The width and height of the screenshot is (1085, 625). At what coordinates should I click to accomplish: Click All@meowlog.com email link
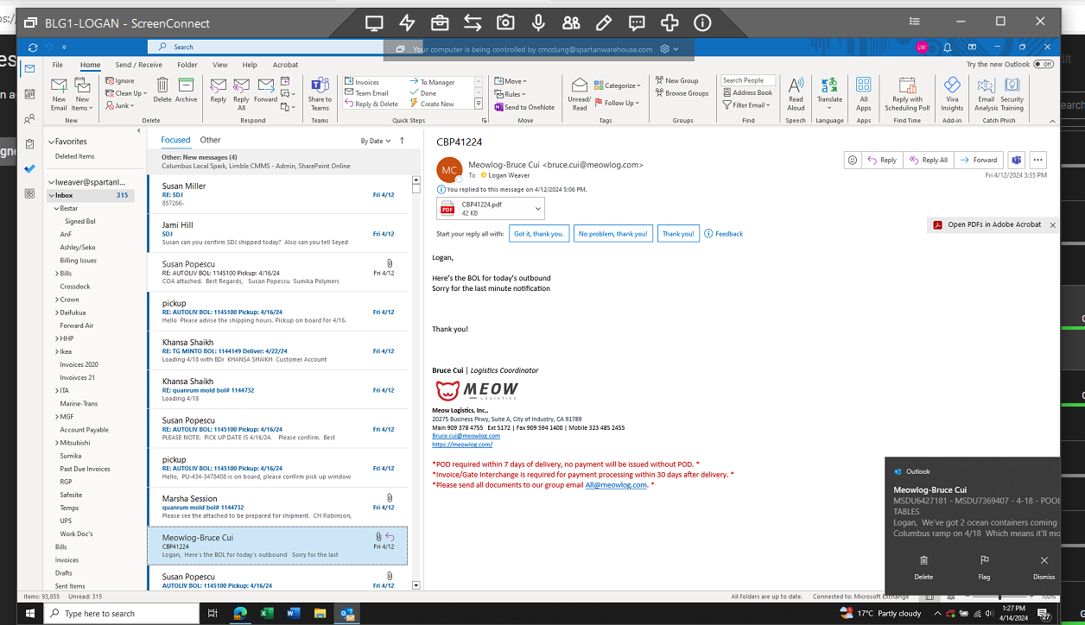(616, 485)
